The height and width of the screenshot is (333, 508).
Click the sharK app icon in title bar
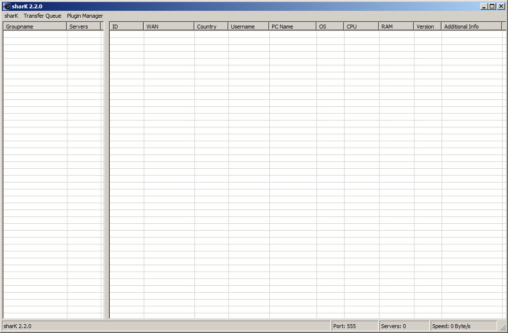click(6, 6)
